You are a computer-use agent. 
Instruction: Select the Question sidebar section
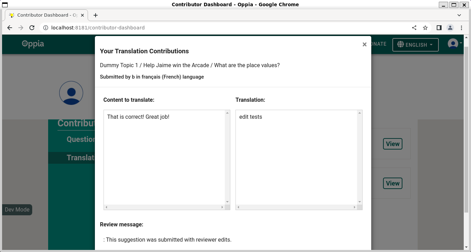(80, 139)
